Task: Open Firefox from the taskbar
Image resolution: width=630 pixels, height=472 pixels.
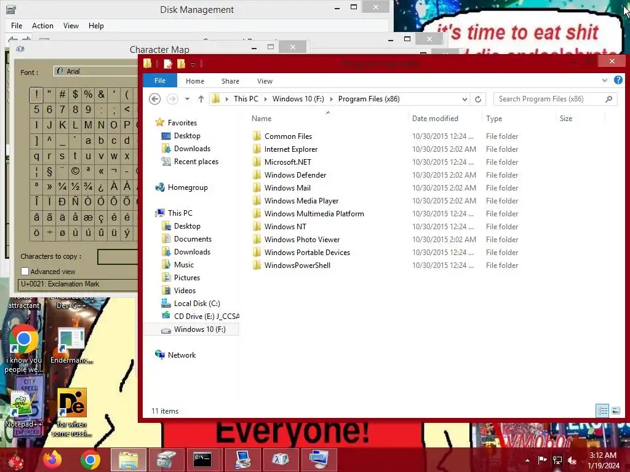Action: (52, 460)
